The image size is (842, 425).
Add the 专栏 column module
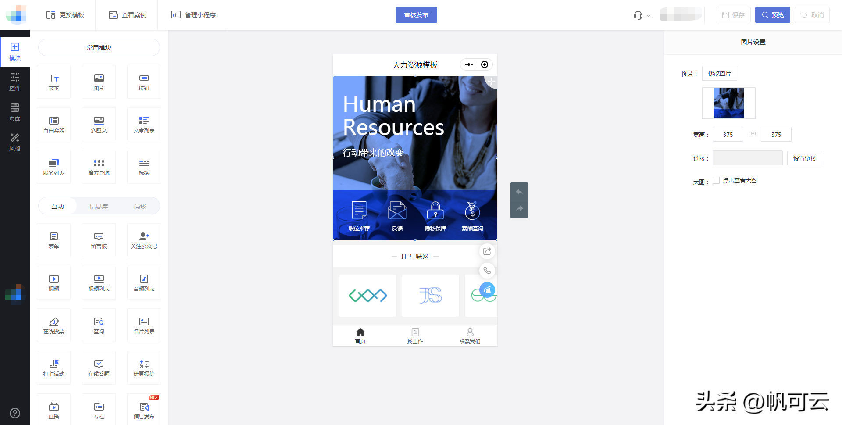click(x=99, y=410)
